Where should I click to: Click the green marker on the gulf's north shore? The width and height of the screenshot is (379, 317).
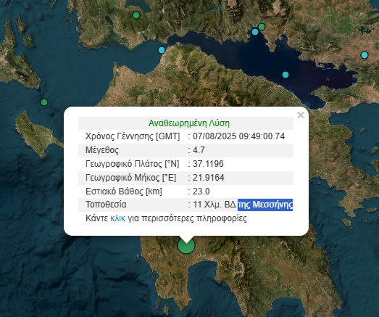tap(262, 26)
